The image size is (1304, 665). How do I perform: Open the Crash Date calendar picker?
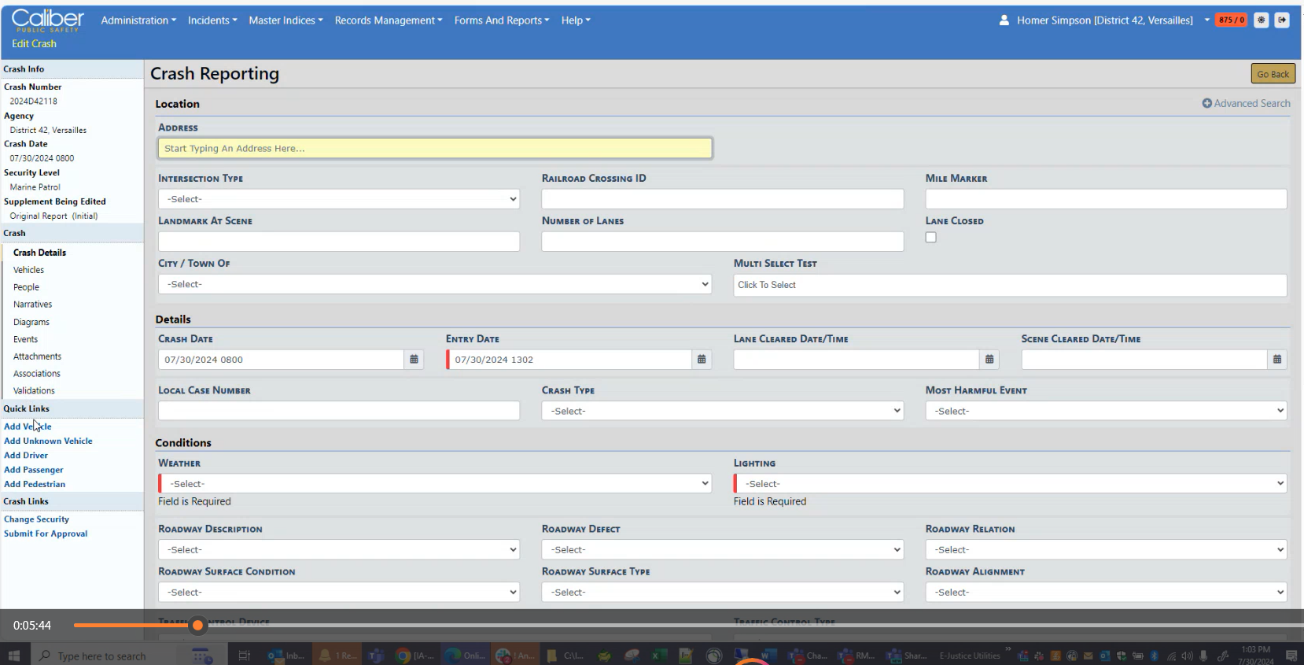coord(414,360)
